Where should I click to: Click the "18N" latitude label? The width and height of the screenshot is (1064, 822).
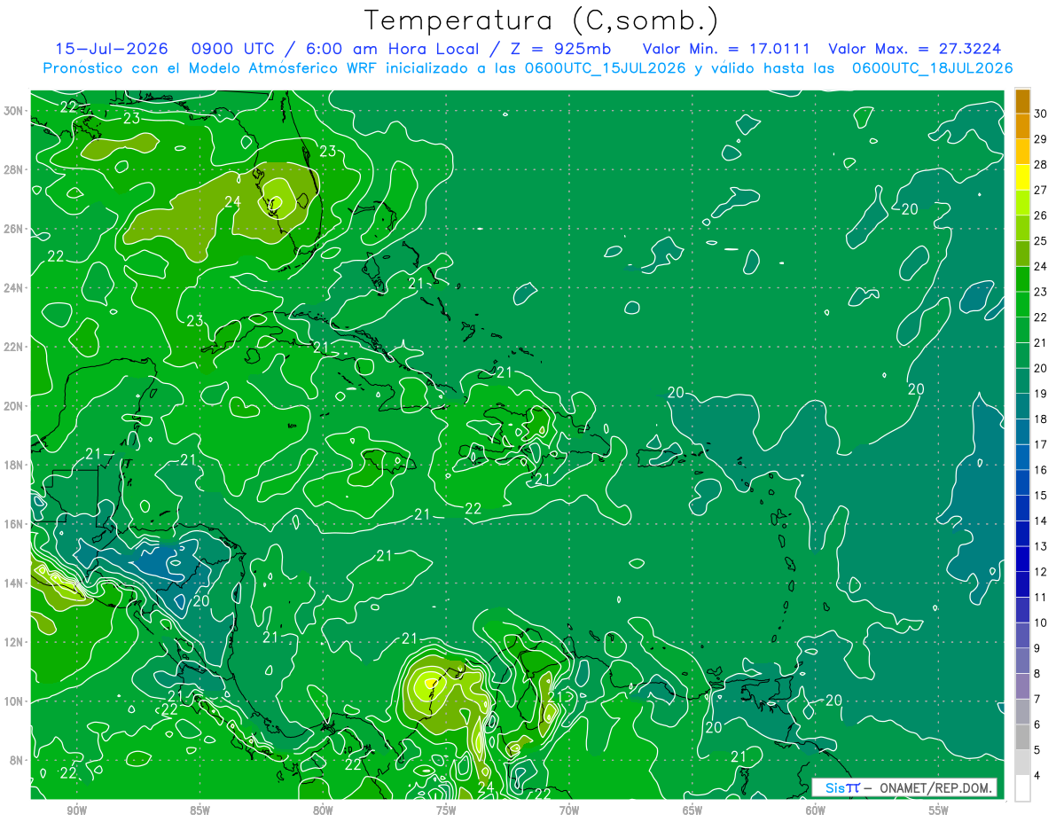tap(14, 465)
